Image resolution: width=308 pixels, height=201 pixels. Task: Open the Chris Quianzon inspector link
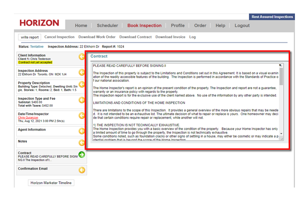(x=28, y=118)
